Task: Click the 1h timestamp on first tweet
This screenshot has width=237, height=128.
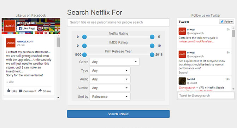Action: pyautogui.click(x=228, y=29)
